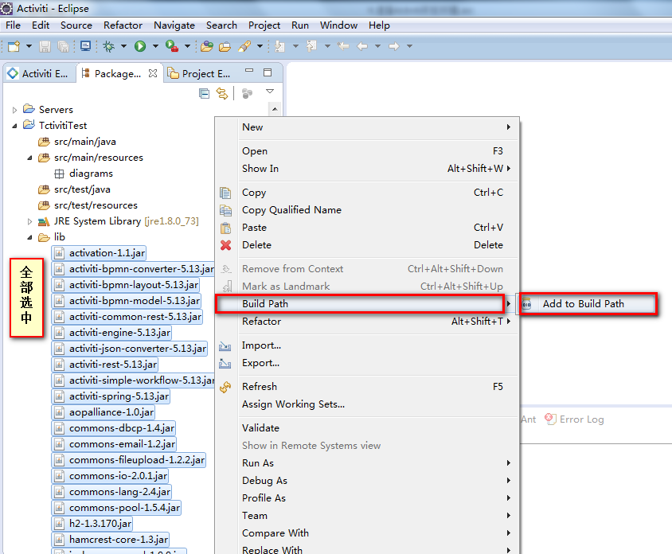Click the Debug bug icon
Screen dimensions: 672x554
tap(108, 46)
